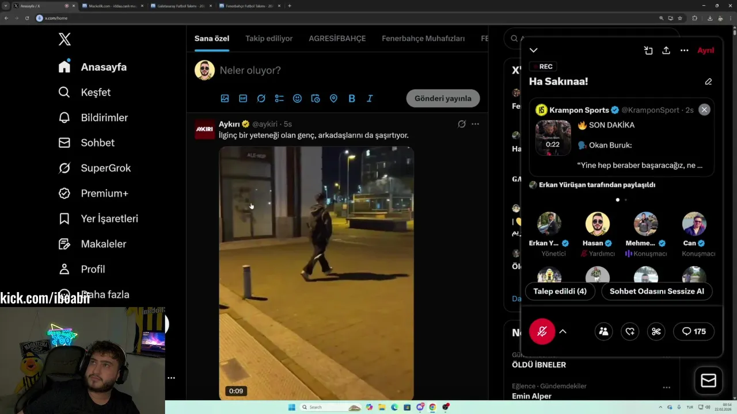Share the Space with upload icon
Viewport: 737px width, 414px height.
(666, 51)
